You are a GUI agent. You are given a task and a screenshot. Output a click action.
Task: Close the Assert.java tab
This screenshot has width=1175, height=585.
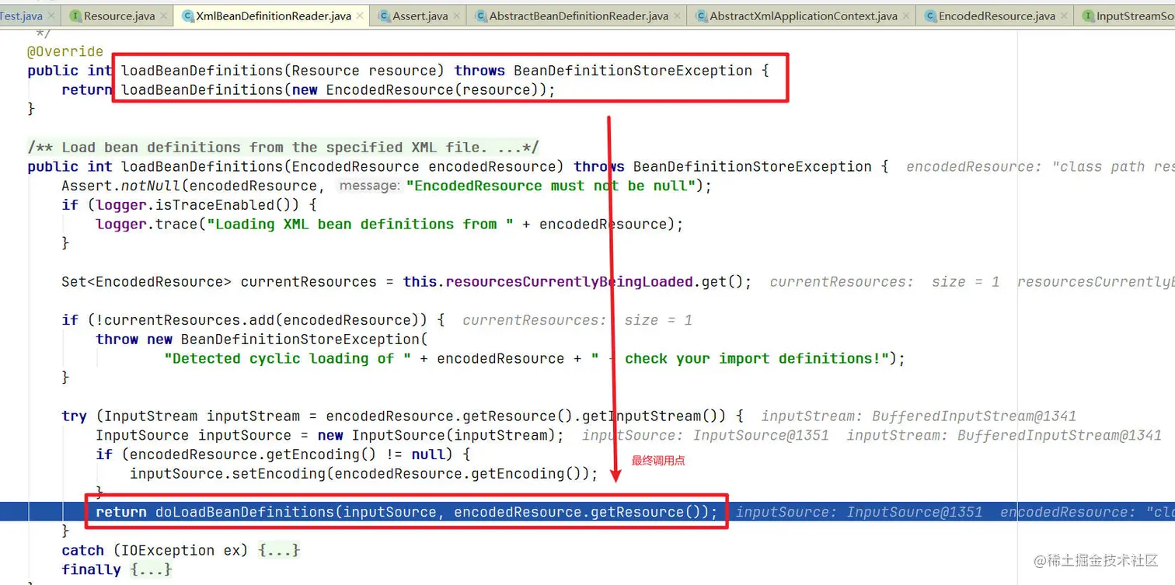(457, 16)
